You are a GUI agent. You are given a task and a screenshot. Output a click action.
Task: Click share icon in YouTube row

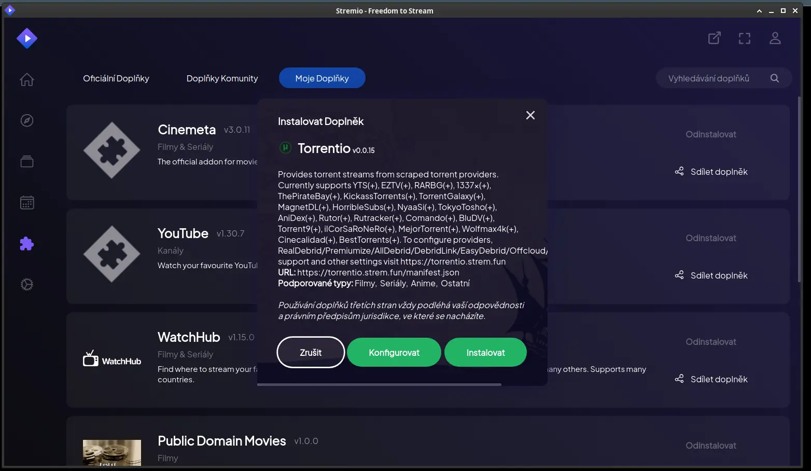click(x=679, y=275)
